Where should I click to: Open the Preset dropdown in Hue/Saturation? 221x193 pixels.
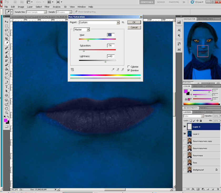[118, 23]
